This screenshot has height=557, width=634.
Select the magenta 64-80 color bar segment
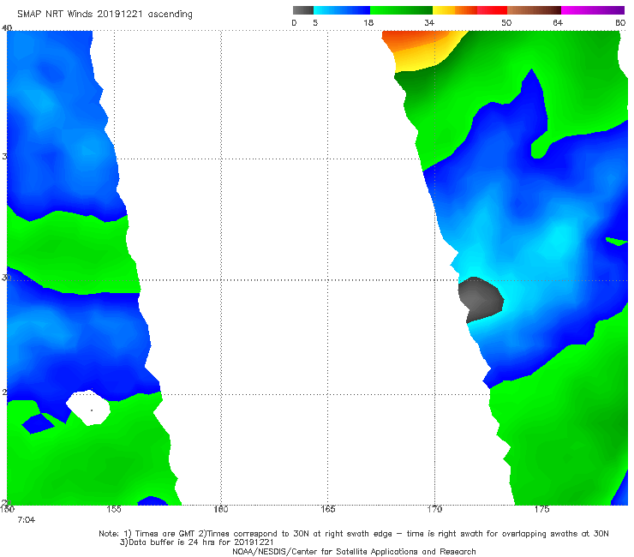pyautogui.click(x=593, y=10)
